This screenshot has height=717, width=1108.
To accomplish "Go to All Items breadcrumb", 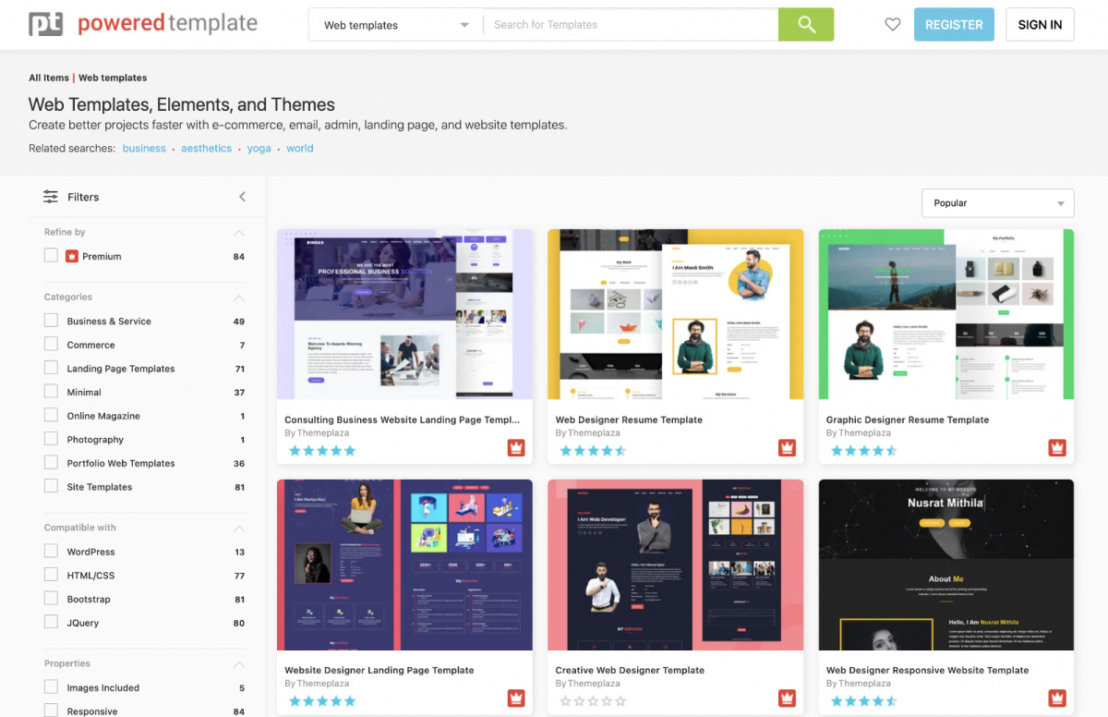I will 49,78.
